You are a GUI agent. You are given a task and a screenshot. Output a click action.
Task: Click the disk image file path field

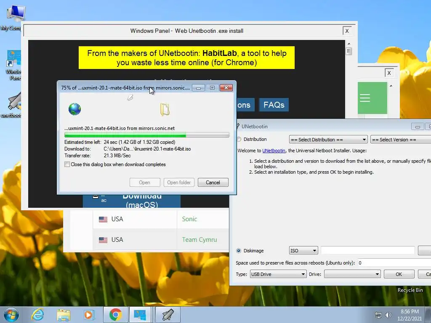(368, 251)
